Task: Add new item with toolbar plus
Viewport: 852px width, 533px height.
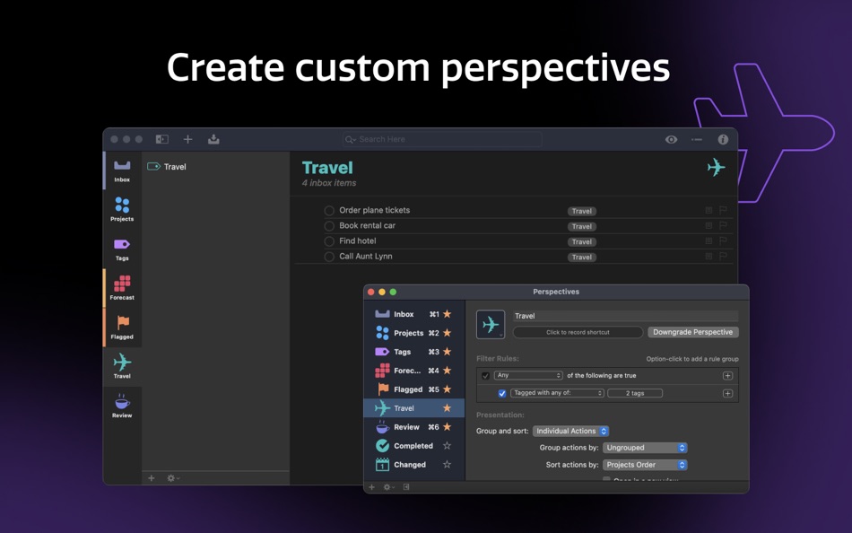Action: click(x=187, y=139)
